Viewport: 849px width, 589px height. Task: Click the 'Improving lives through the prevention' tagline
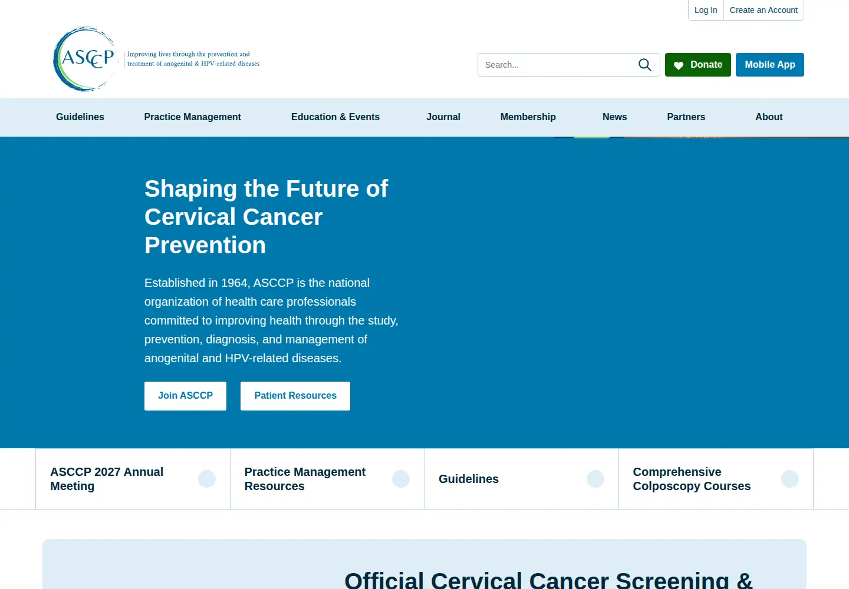point(193,59)
